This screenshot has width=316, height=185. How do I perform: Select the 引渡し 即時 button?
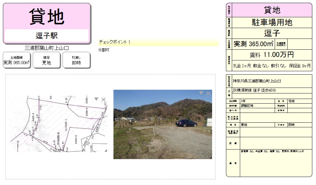click(x=76, y=60)
